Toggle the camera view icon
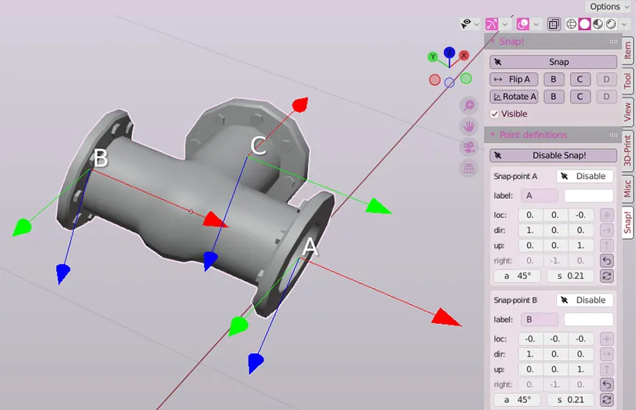The height and width of the screenshot is (410, 636). coord(469,147)
